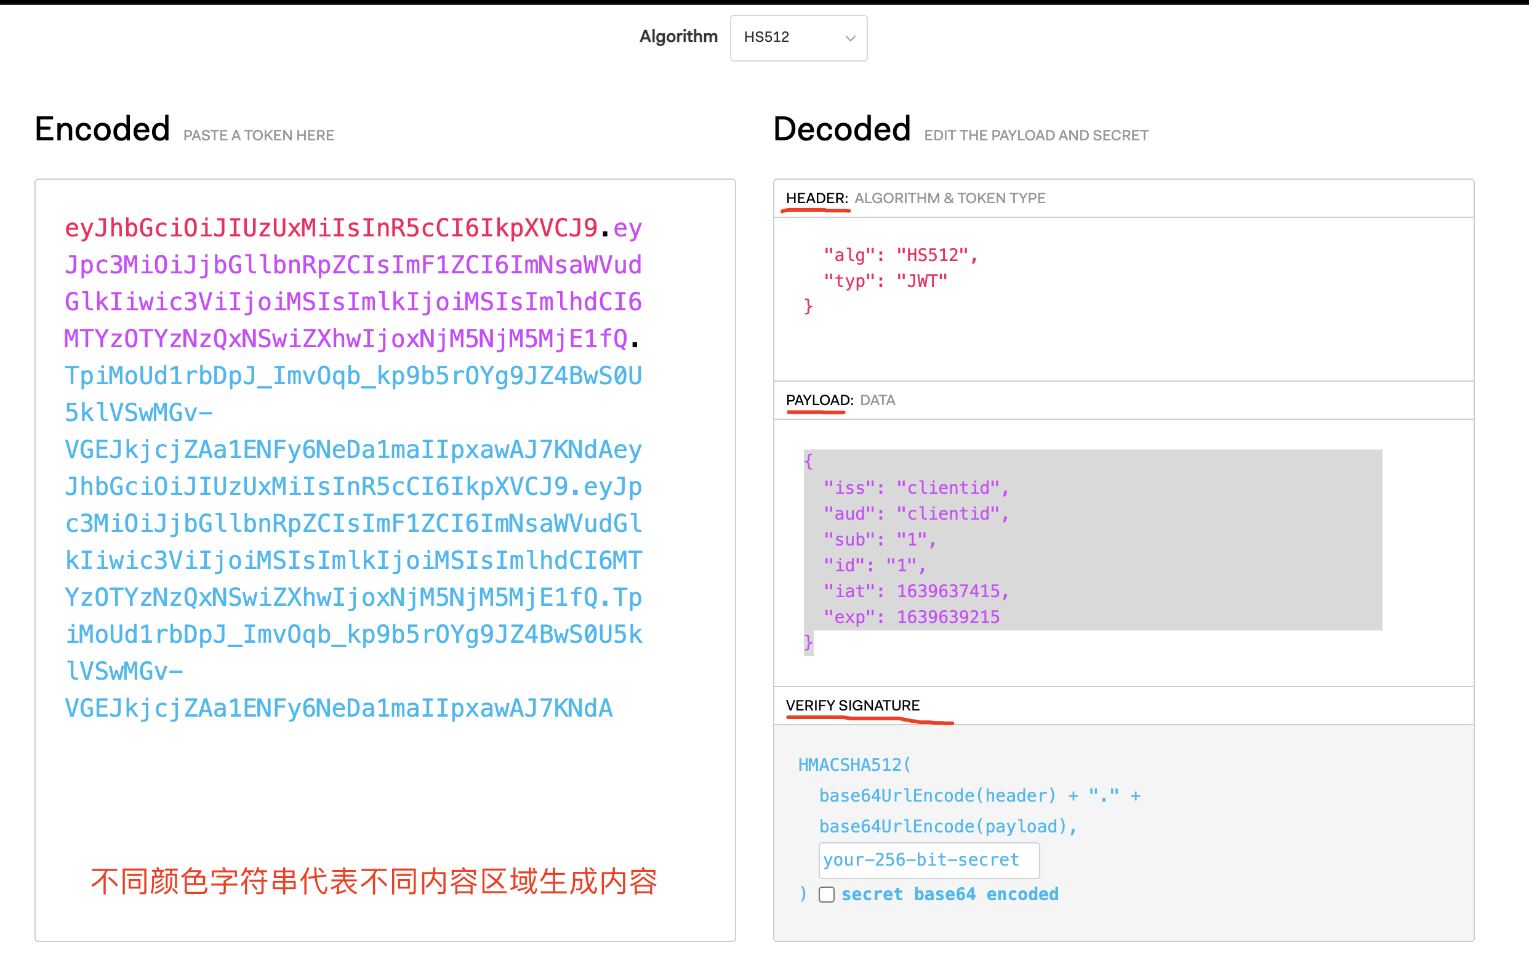
Task: Click the "alg": "HS512" line in header
Action: coord(900,256)
